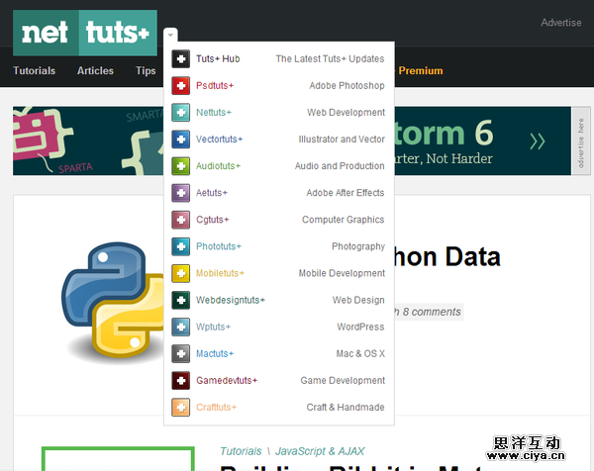
Task: Go to the Premium nav tab
Action: (421, 71)
